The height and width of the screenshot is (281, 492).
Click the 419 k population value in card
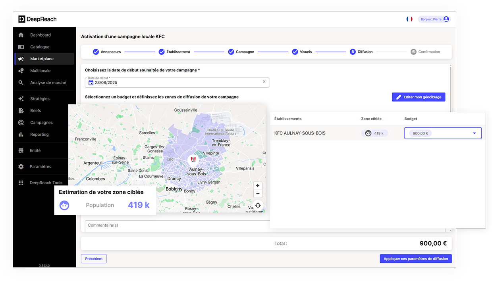coord(139,205)
